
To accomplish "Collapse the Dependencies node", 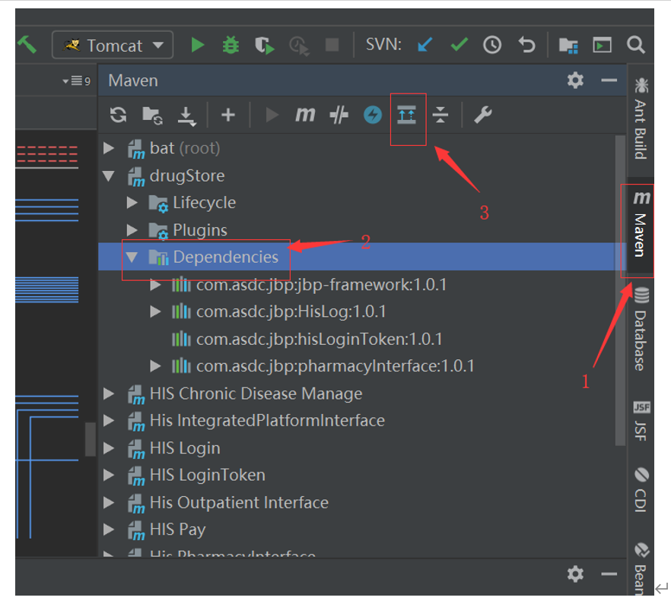I will [x=132, y=257].
